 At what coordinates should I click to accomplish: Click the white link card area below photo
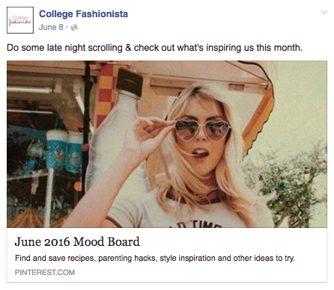pos(167,255)
